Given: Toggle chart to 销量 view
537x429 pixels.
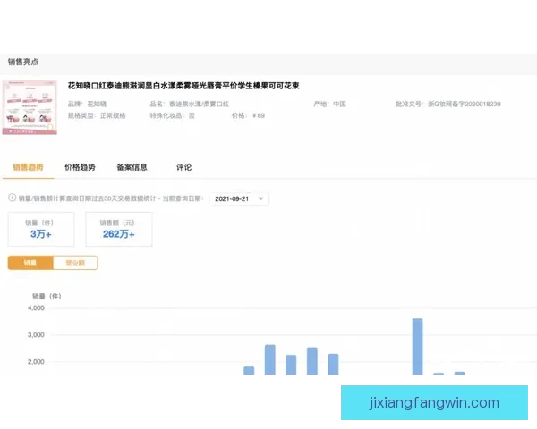Looking at the screenshot, I should [x=30, y=263].
